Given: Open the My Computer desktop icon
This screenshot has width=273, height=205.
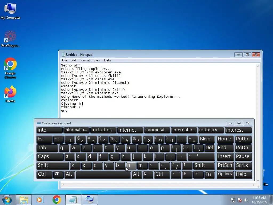Looking at the screenshot, I should pos(10,11).
